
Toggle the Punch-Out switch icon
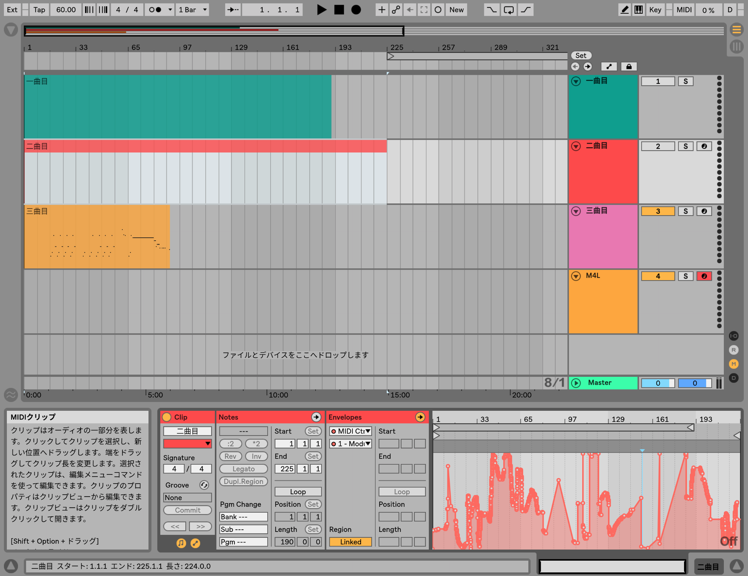[526, 10]
